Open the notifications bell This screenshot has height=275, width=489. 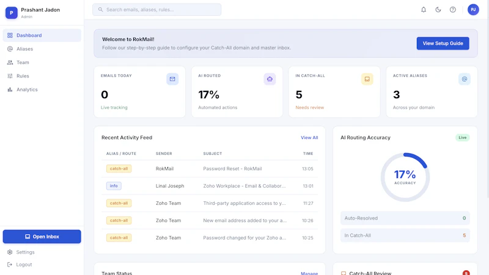tap(424, 10)
